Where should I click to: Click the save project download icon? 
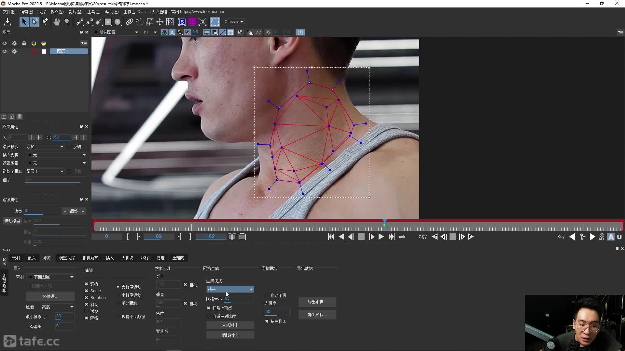(7, 22)
